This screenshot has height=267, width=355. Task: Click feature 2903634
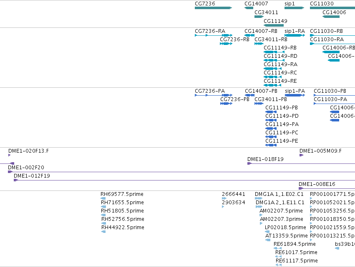tap(223, 207)
